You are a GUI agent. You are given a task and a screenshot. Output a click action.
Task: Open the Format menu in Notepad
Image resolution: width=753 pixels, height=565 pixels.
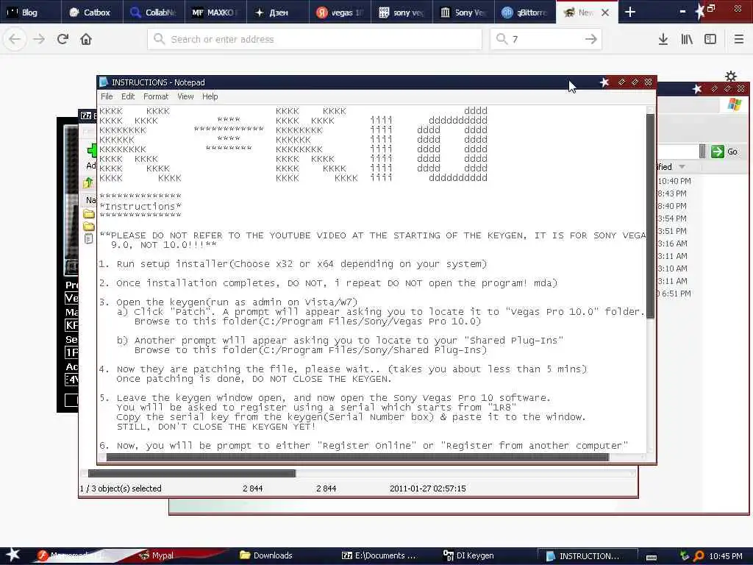(156, 96)
